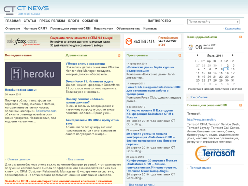Image resolution: width=248 pixels, height=186 pixels.
Task: Select July 15 in the calendar
Action: coord(221,73)
